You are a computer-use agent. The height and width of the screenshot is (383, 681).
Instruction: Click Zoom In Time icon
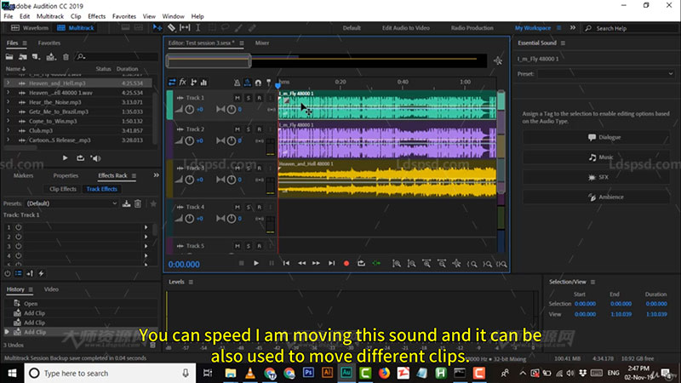point(426,264)
